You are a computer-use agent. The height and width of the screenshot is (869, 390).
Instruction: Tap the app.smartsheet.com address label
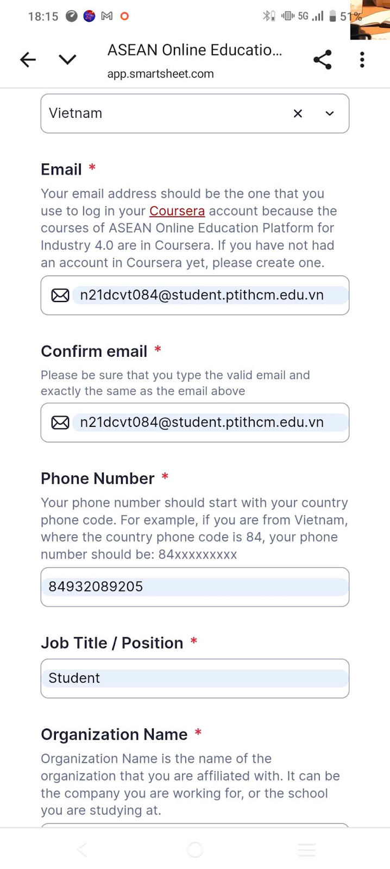pyautogui.click(x=160, y=74)
